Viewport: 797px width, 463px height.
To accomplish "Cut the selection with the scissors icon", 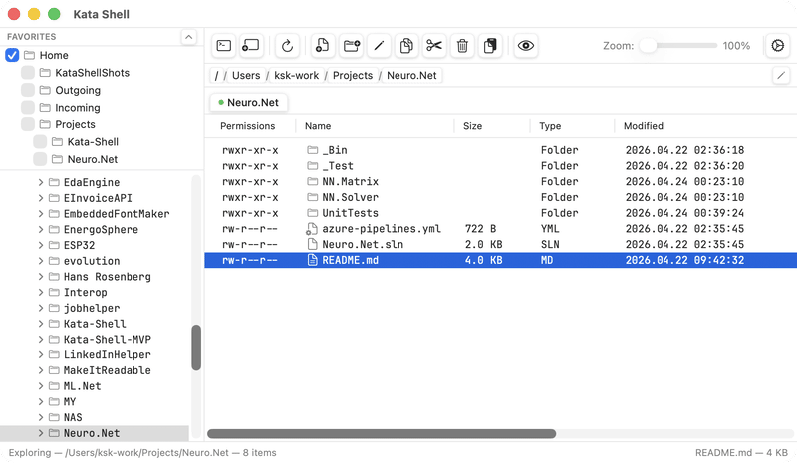I will pyautogui.click(x=434, y=46).
